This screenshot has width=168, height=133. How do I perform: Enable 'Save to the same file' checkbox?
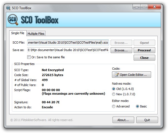click(x=29, y=57)
